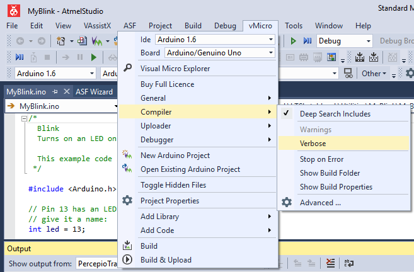Click the Advanced compiler settings gear icon
414x272 pixels.
pos(287,202)
